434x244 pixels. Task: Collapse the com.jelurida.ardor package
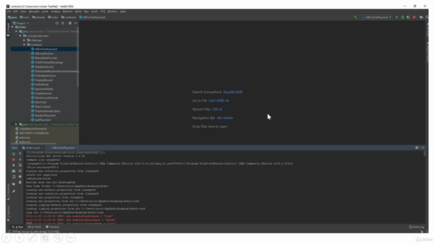pos(20,36)
